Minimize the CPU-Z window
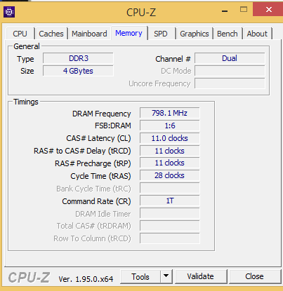Screen dimensions: 283x291 pos(225,11)
